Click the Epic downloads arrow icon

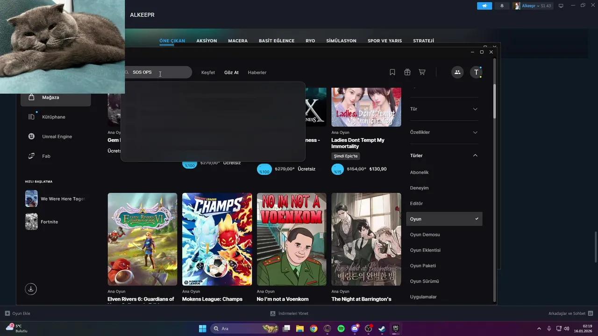pos(31,289)
